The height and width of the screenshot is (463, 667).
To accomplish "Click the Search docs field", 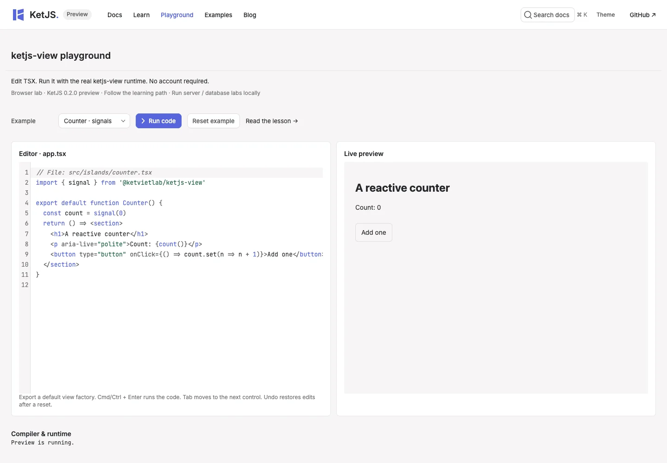I will [547, 15].
